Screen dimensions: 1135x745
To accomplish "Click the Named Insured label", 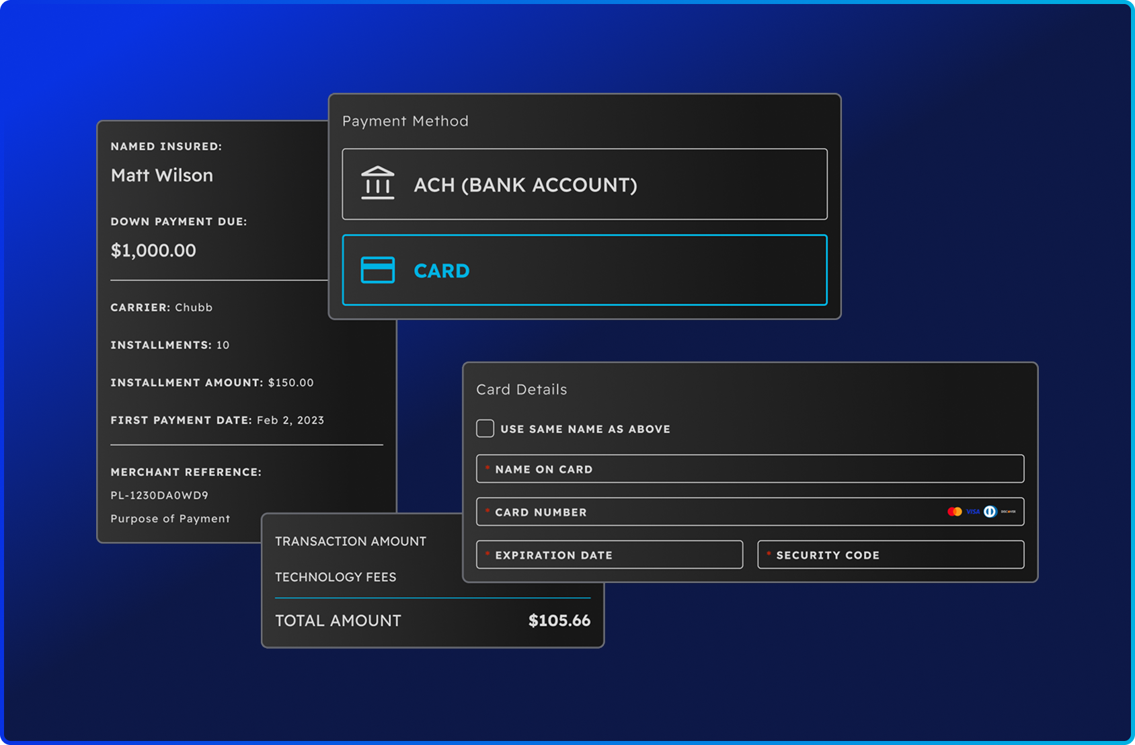I will tap(166, 147).
